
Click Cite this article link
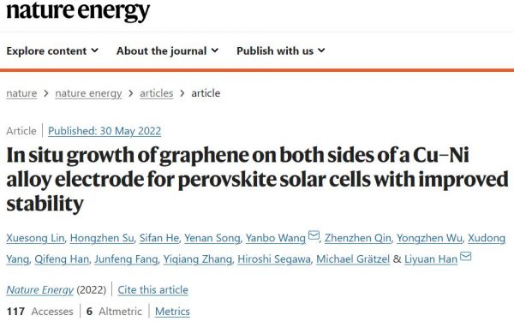[152, 290]
